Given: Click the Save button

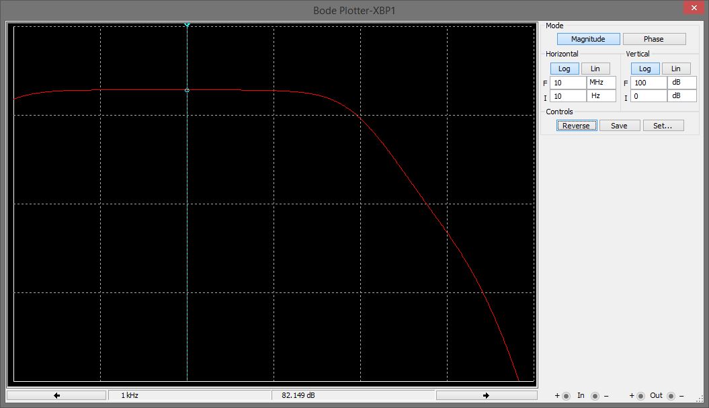Looking at the screenshot, I should pyautogui.click(x=620, y=125).
